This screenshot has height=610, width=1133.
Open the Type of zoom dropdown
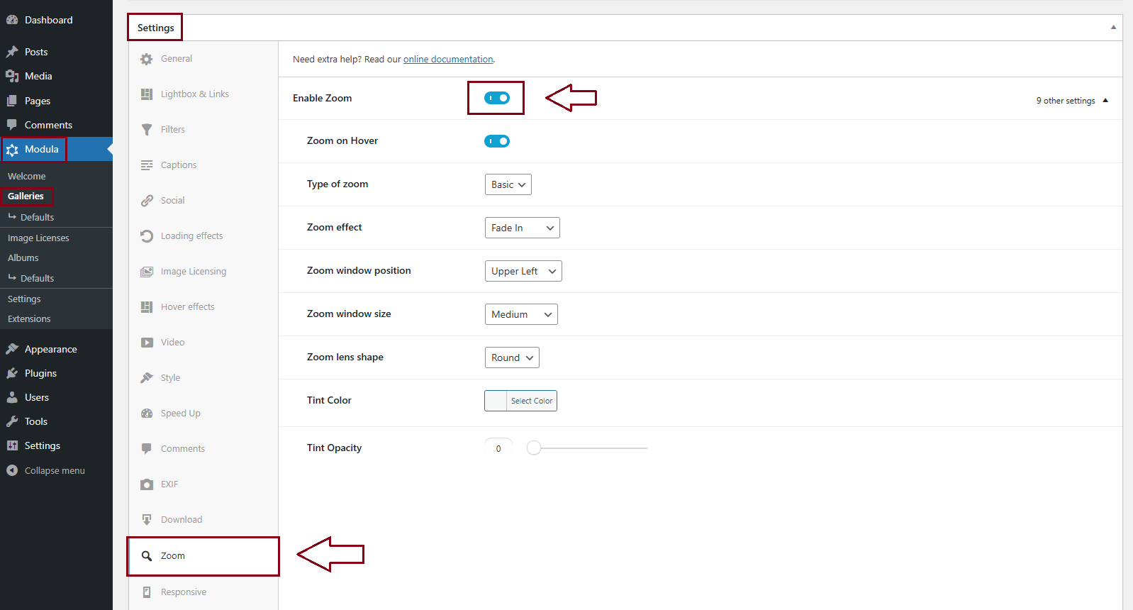508,184
